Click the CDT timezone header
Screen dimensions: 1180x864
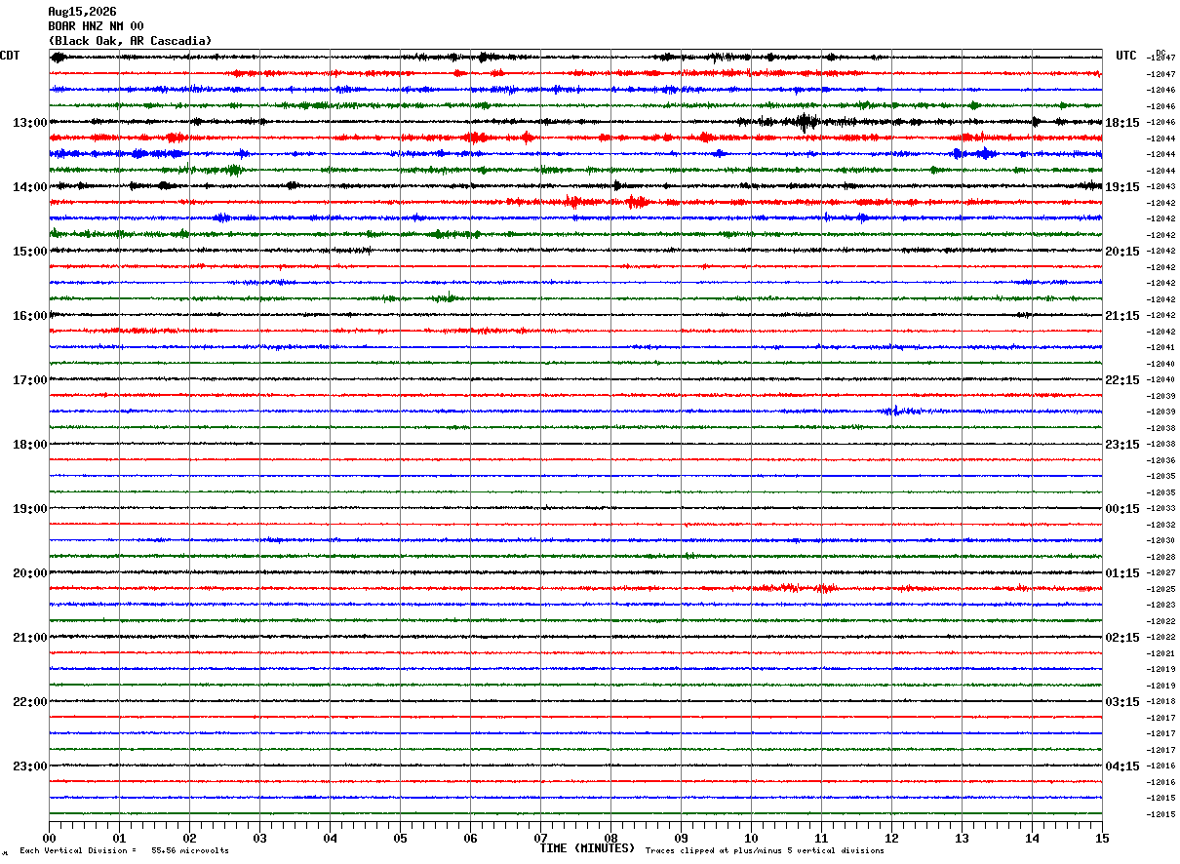pos(10,56)
